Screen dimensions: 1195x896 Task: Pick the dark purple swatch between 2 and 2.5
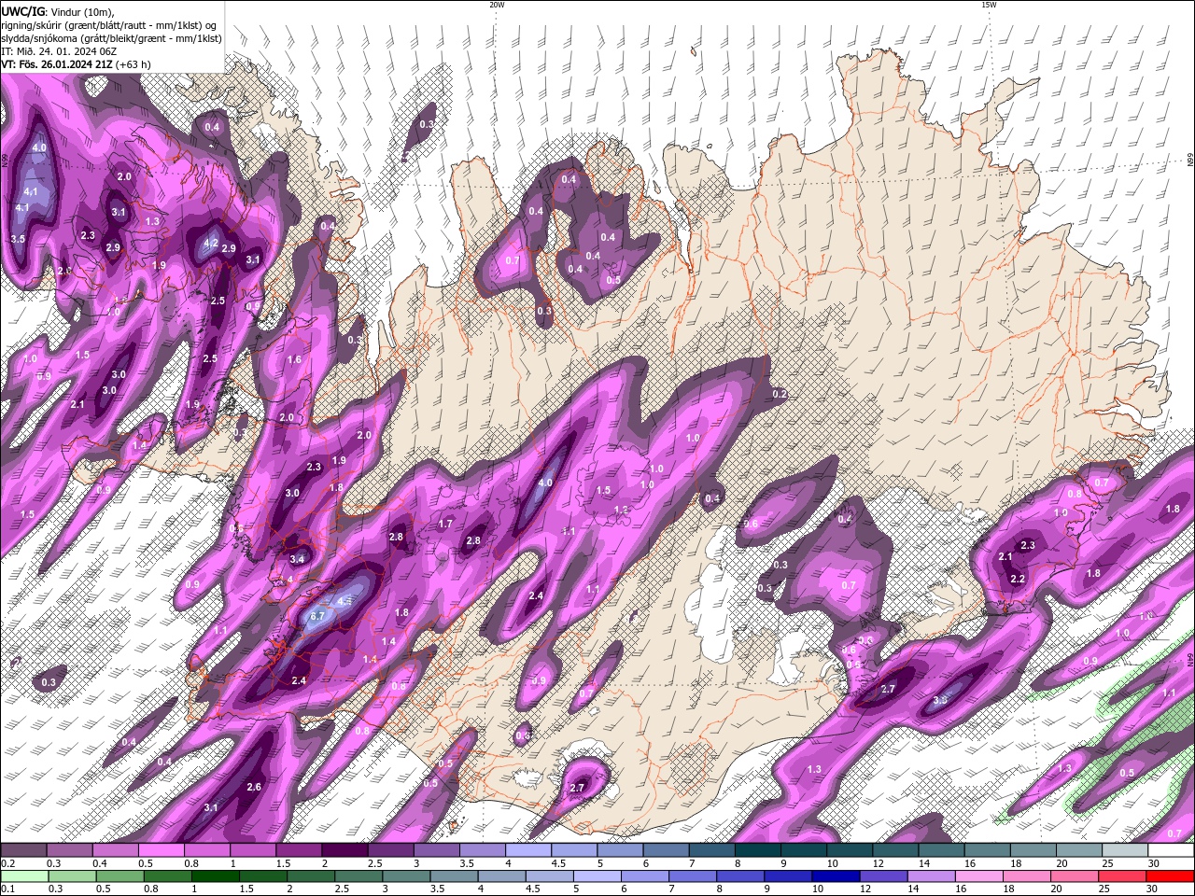[344, 850]
